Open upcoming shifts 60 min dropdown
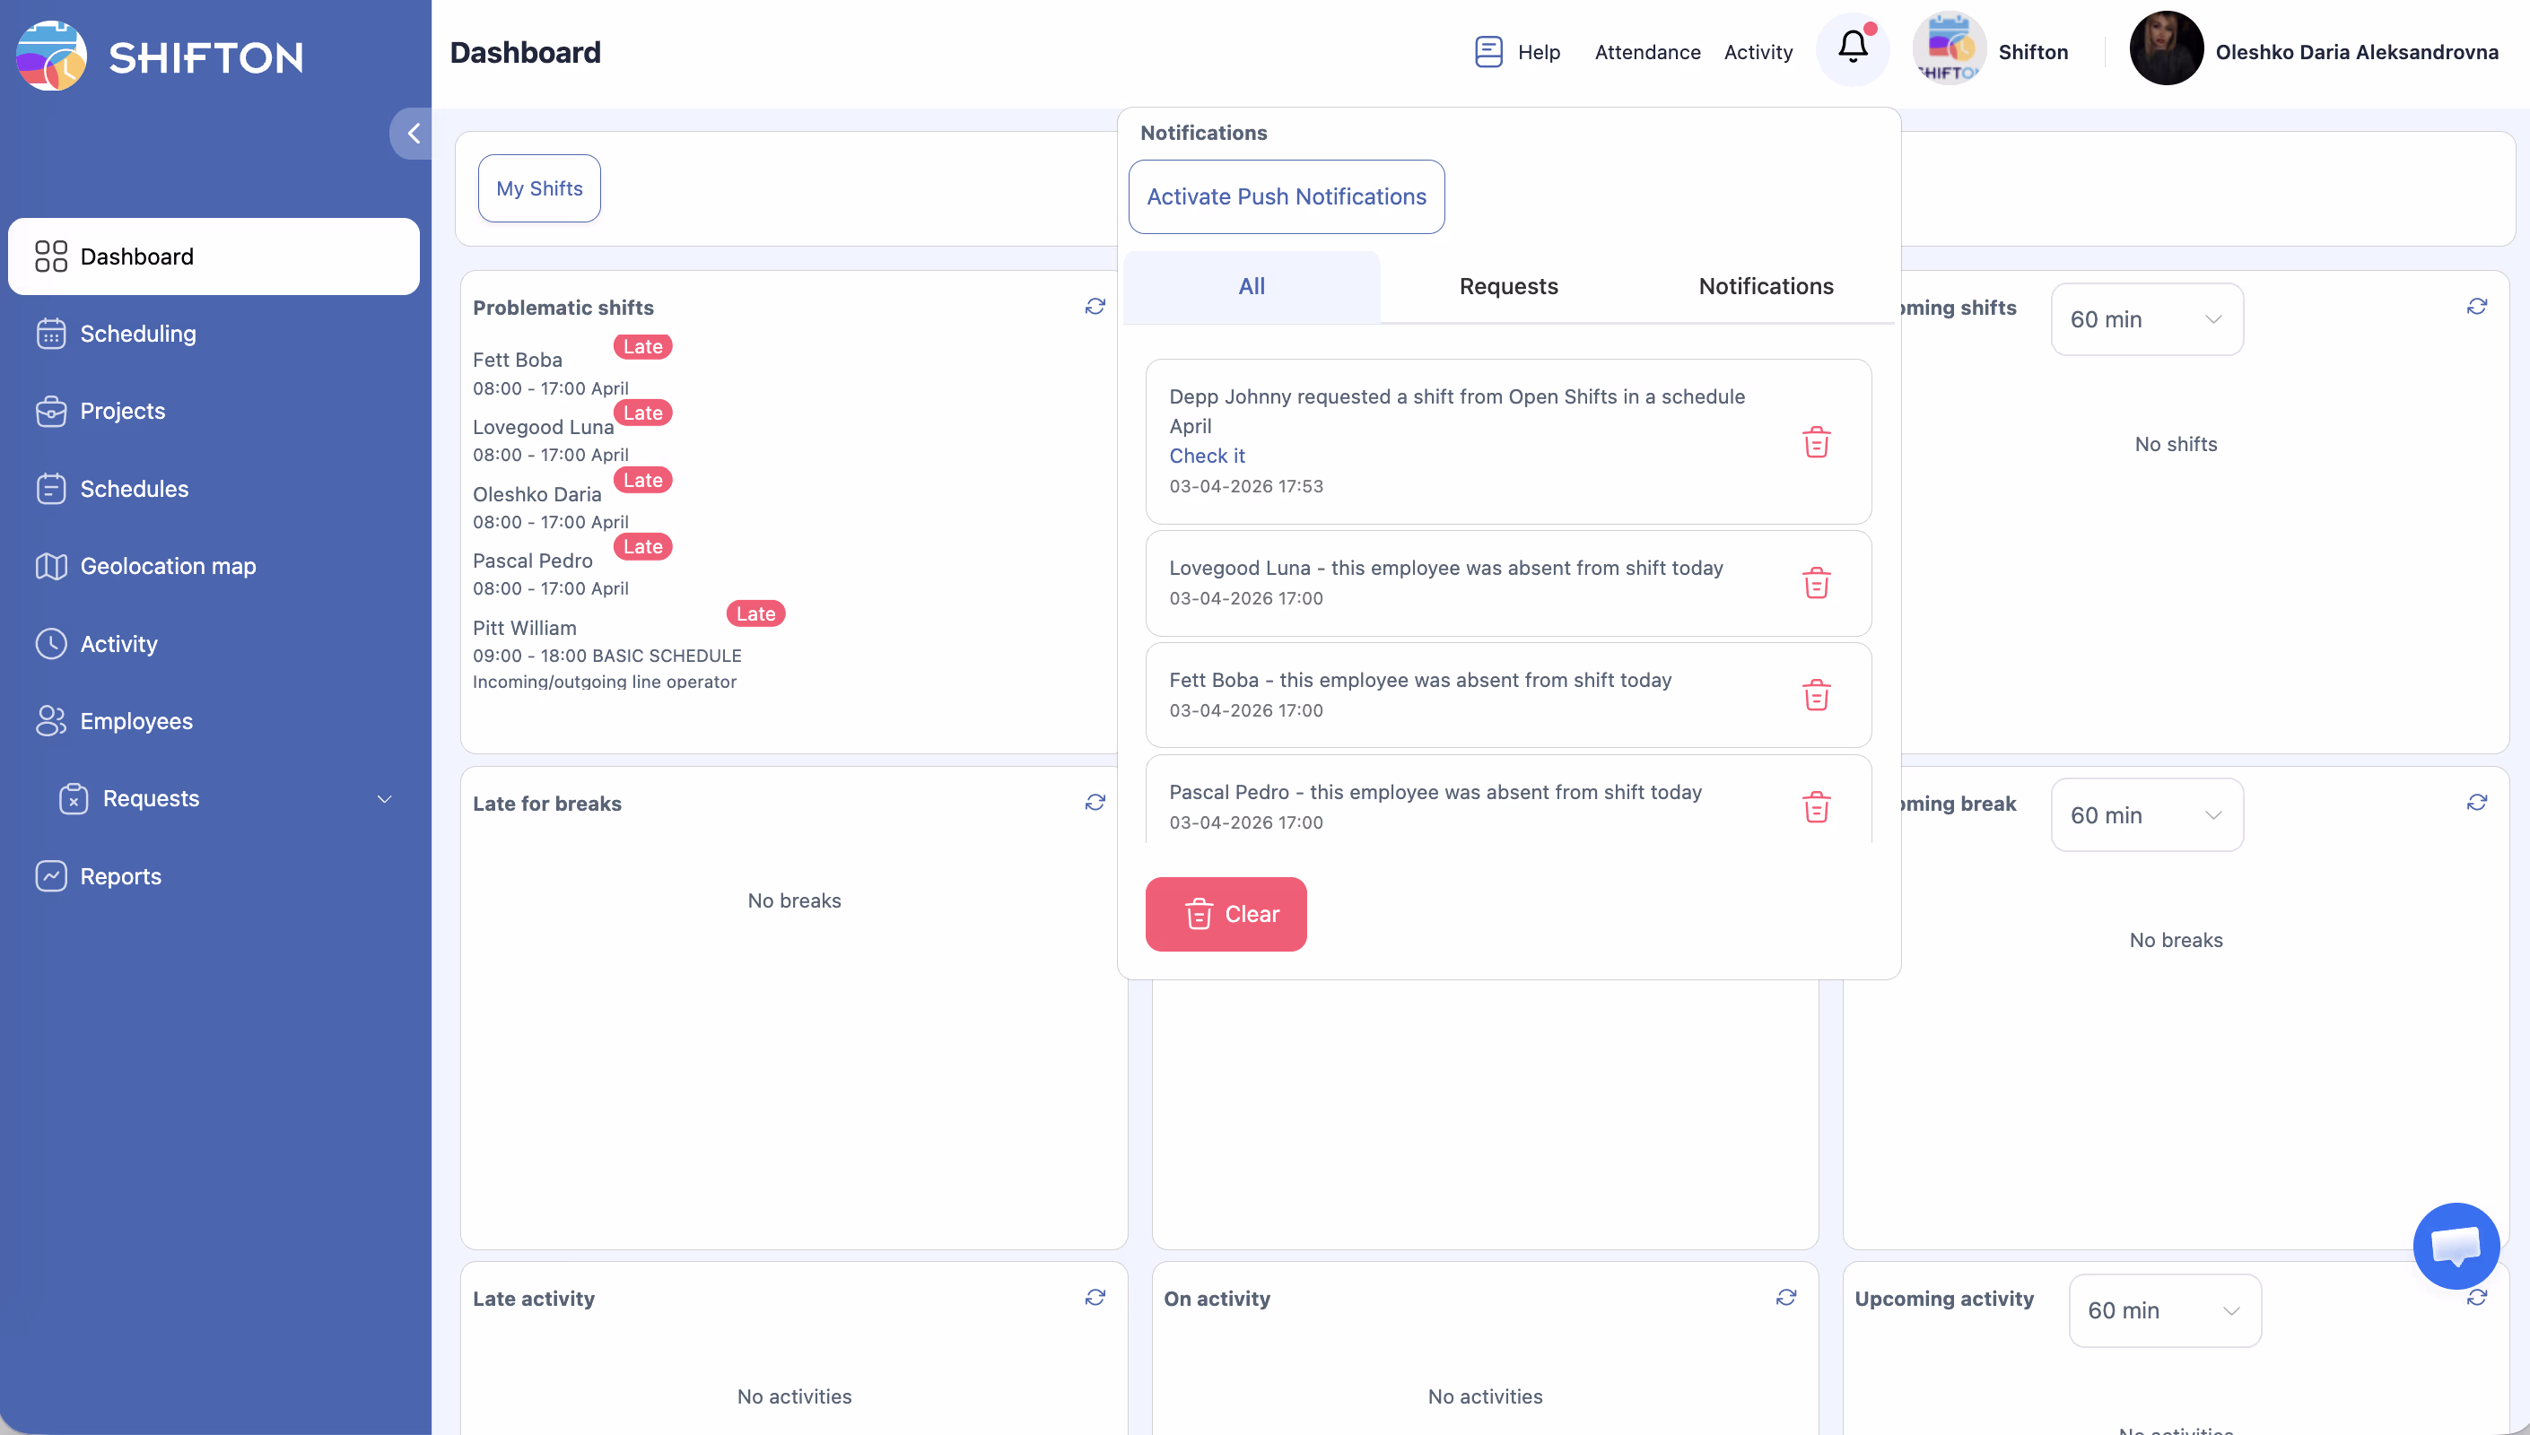 (x=2146, y=319)
